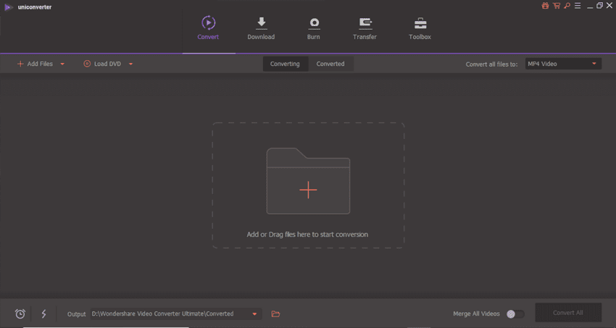616x328 pixels.
Task: Click the Add Files button
Action: tap(35, 64)
